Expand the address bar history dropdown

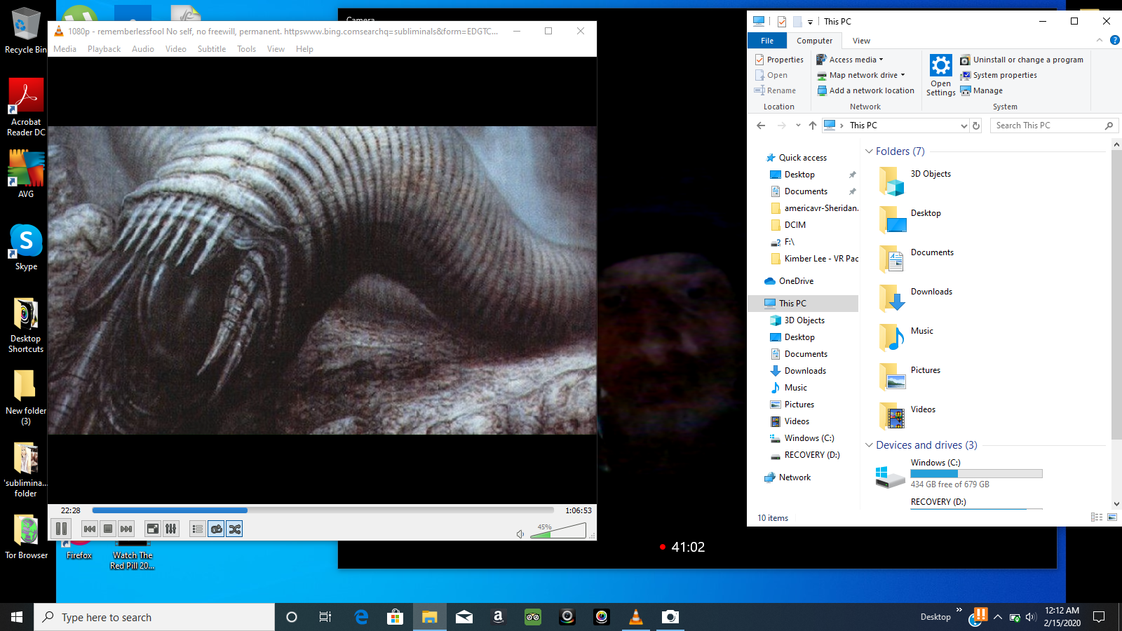click(964, 125)
